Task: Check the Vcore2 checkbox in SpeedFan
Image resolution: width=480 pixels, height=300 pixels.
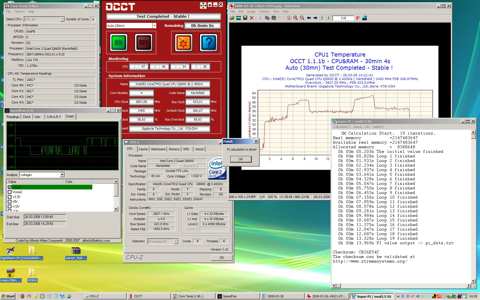Action: pos(10,192)
